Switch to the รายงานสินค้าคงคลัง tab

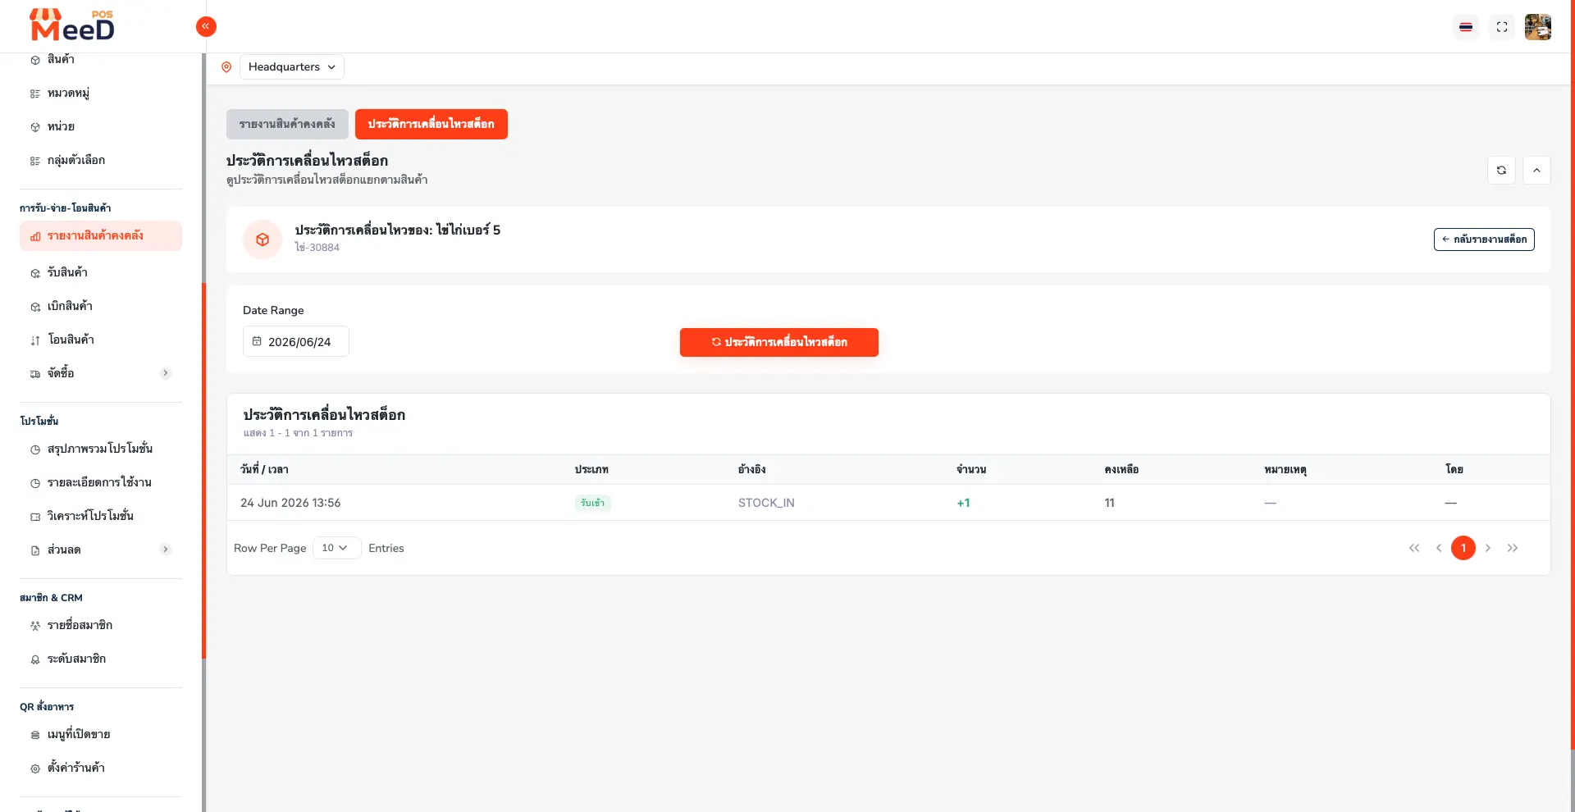click(x=287, y=124)
